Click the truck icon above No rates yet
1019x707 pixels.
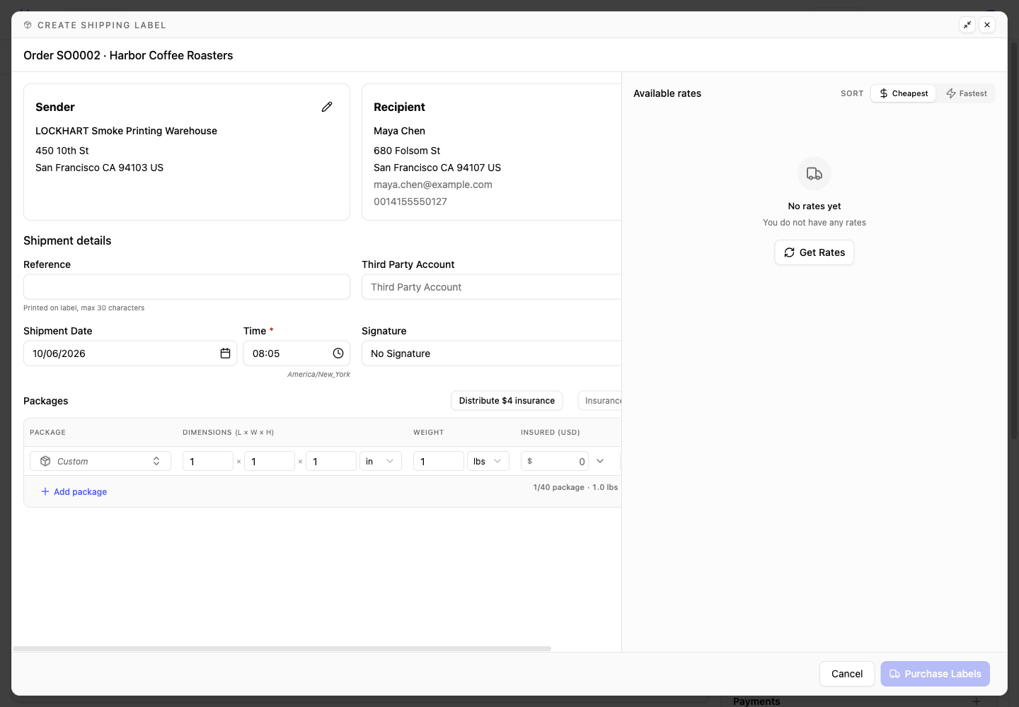814,174
